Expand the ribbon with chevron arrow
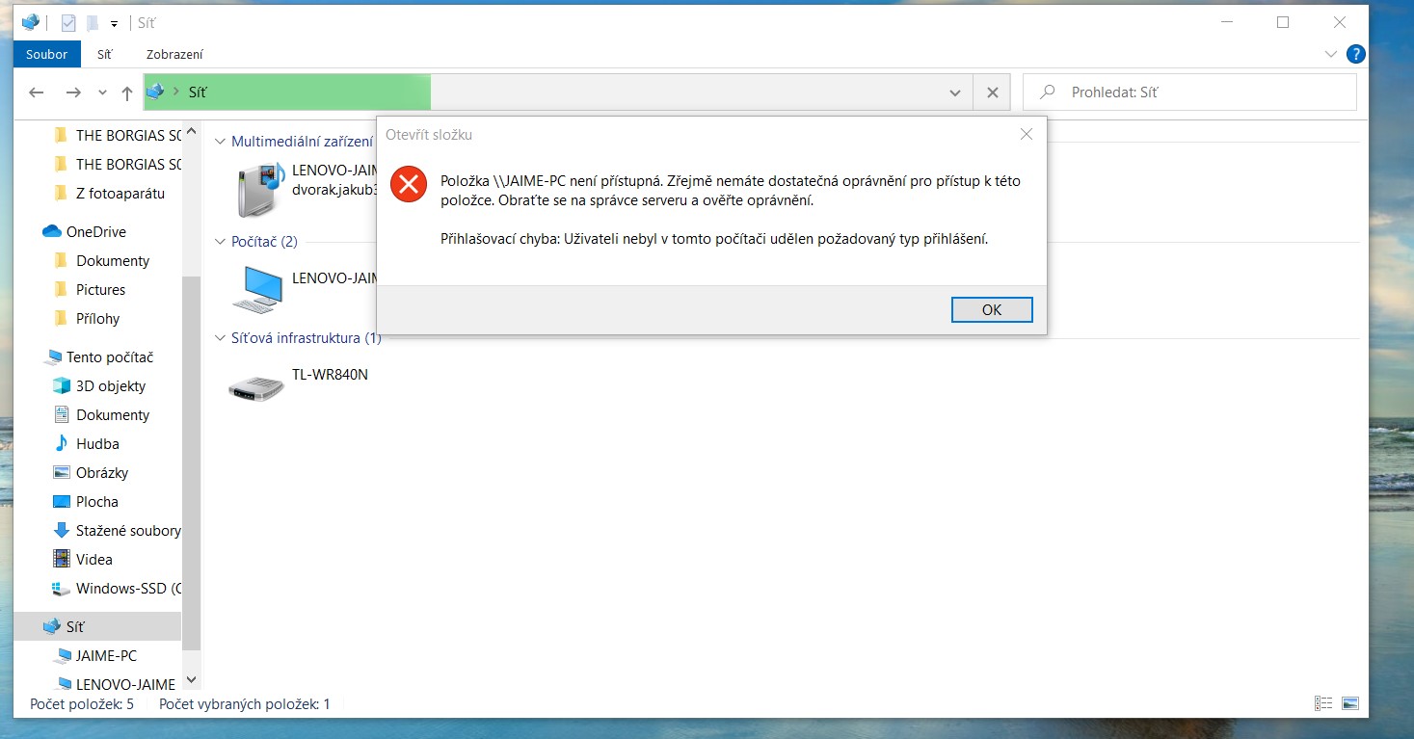1414x739 pixels. pos(1331,54)
